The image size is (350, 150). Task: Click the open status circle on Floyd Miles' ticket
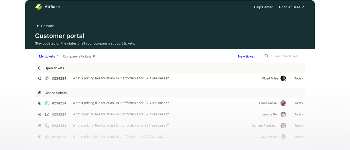[40, 78]
